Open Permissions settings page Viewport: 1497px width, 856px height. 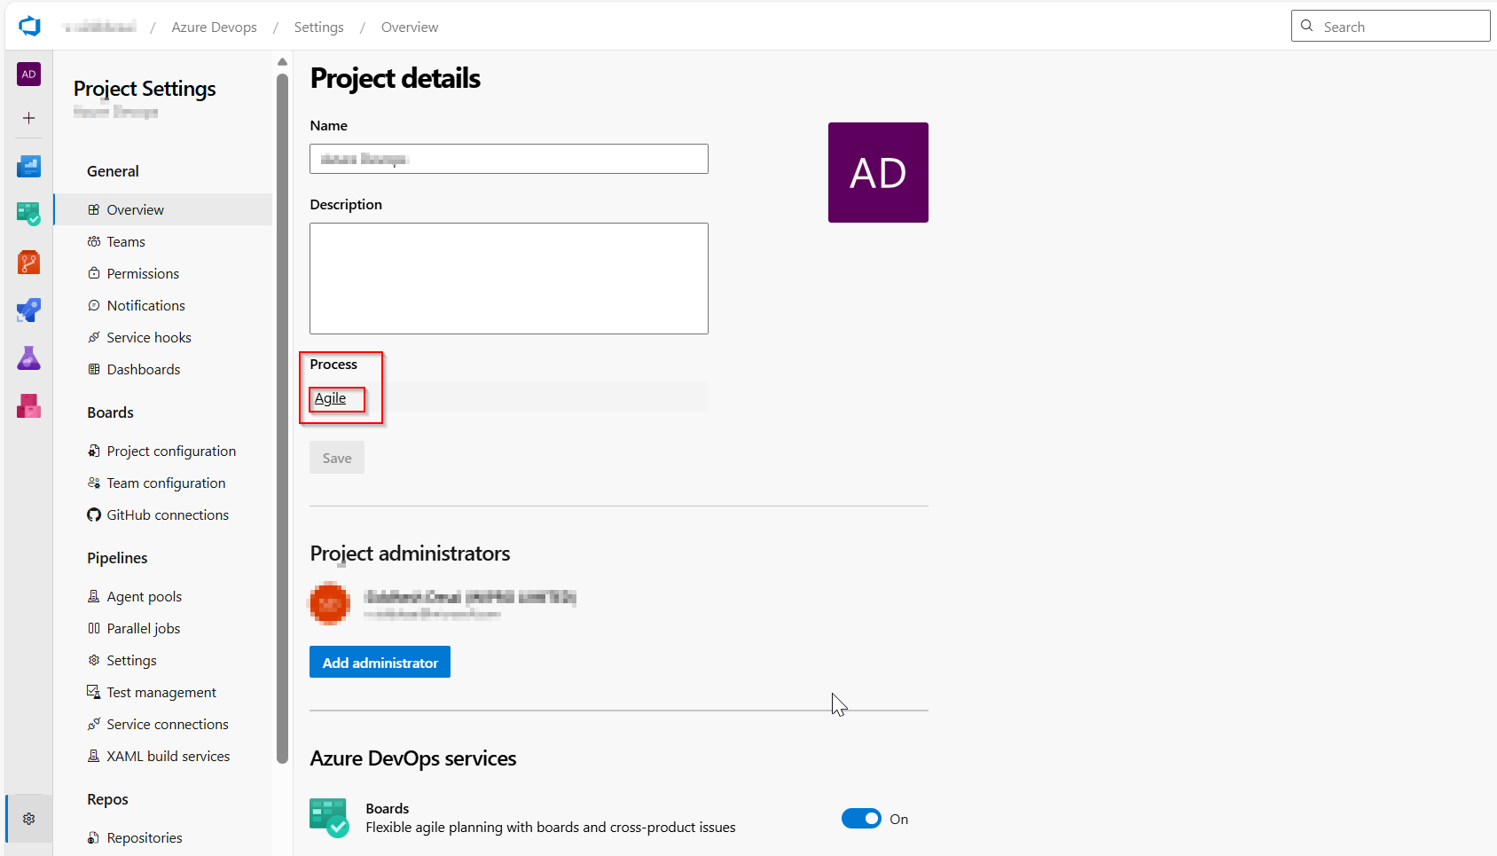143,274
